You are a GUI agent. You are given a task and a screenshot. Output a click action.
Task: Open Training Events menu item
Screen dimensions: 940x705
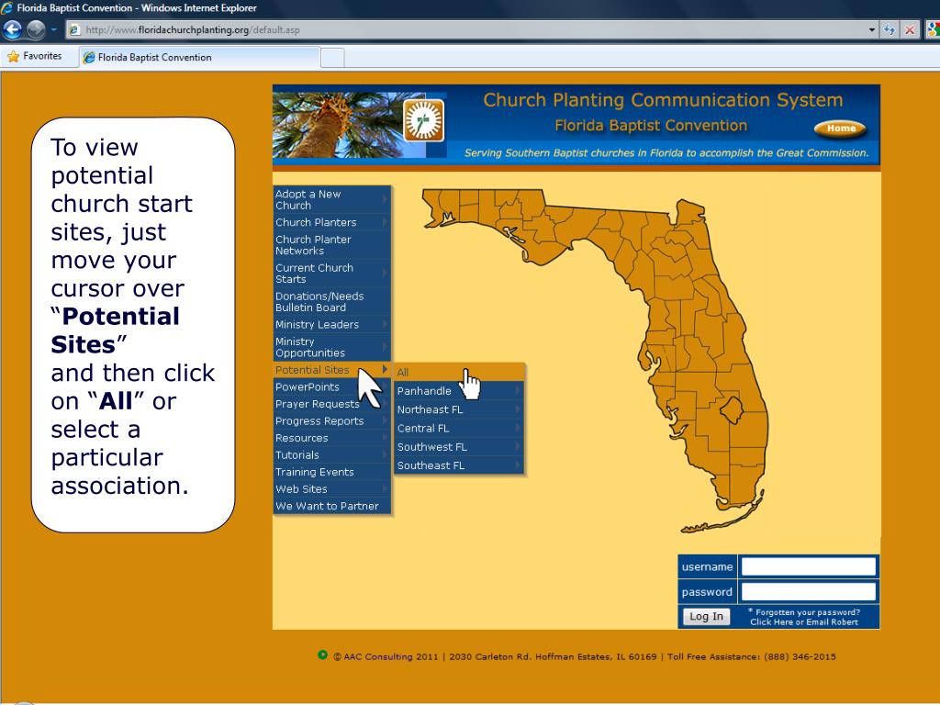[331, 472]
